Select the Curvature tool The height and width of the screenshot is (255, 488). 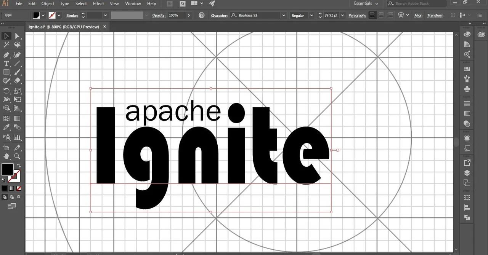tap(17, 54)
